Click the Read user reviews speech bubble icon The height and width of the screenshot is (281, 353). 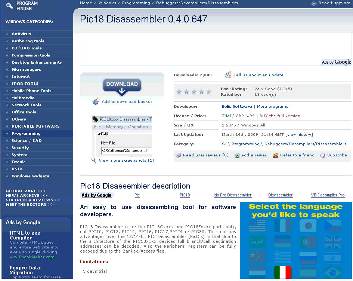coord(178,155)
